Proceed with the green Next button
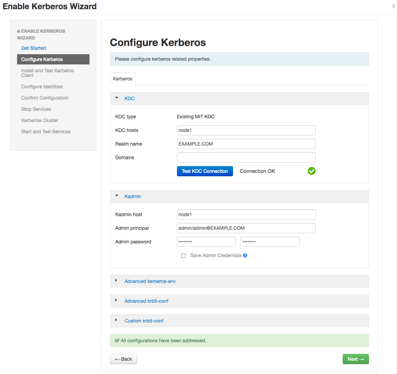This screenshot has height=374, width=397. [355, 359]
